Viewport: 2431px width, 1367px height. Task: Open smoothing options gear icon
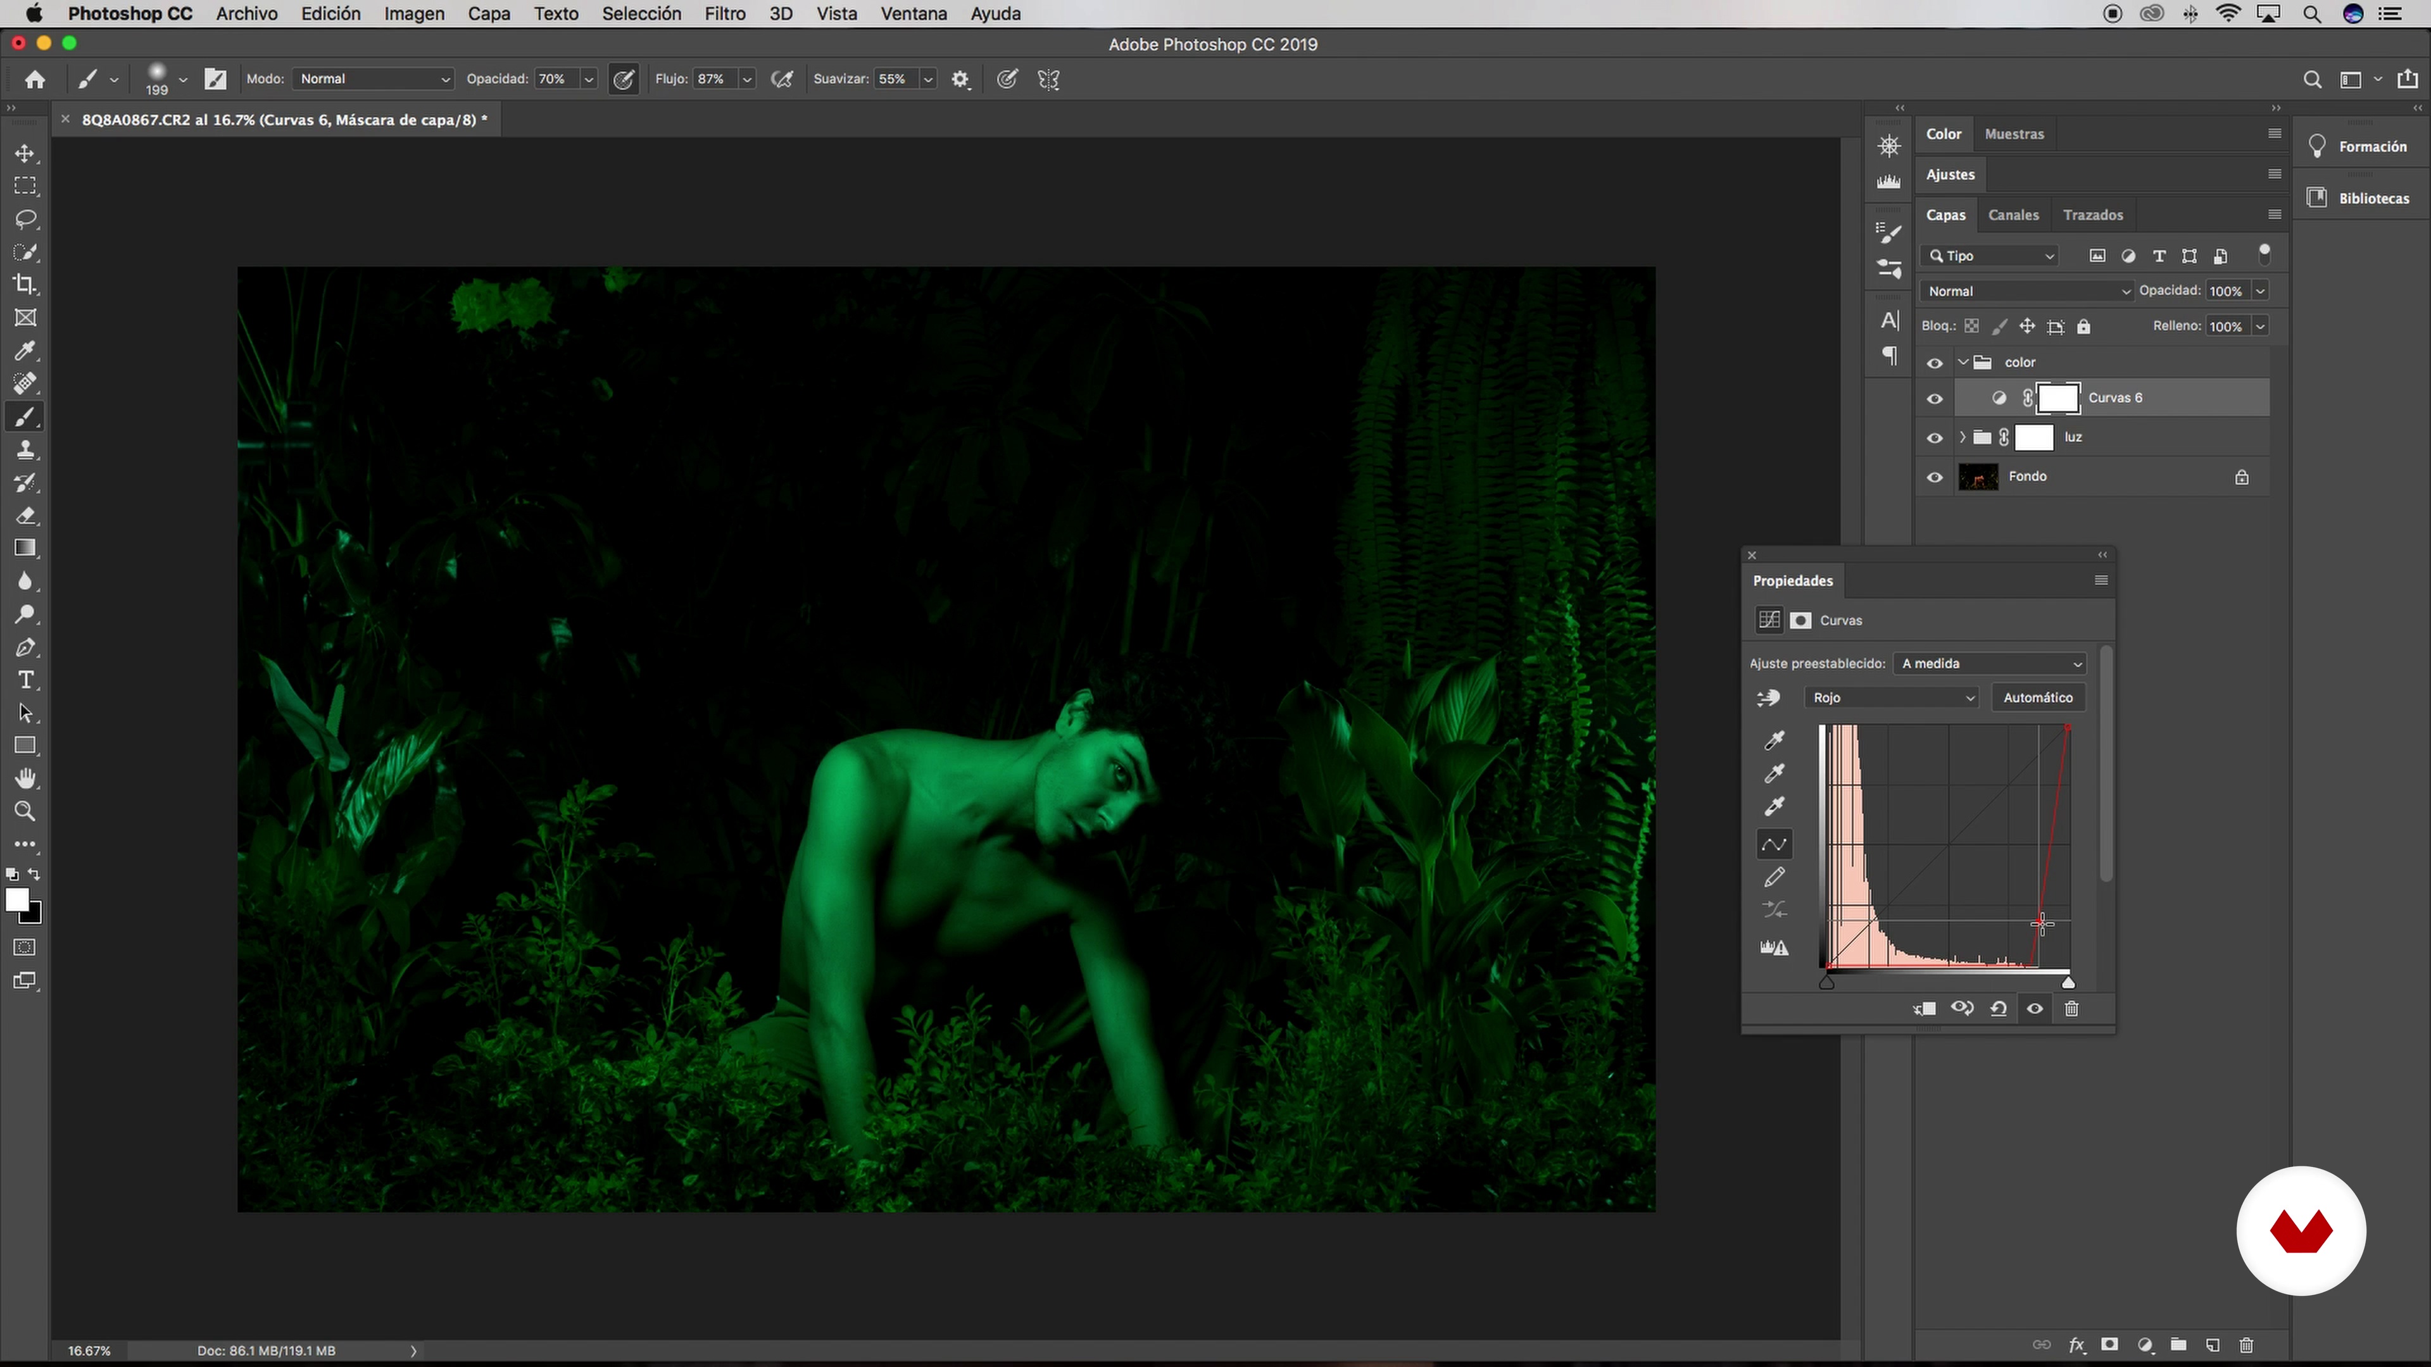pyautogui.click(x=960, y=79)
